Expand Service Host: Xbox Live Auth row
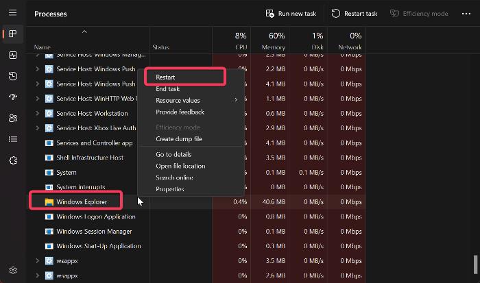 pos(37,128)
